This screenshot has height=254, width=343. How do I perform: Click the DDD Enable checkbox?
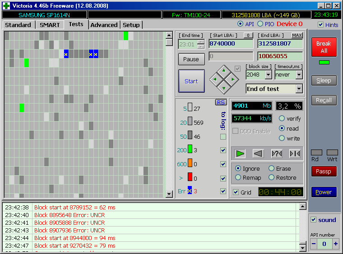[x=236, y=131]
